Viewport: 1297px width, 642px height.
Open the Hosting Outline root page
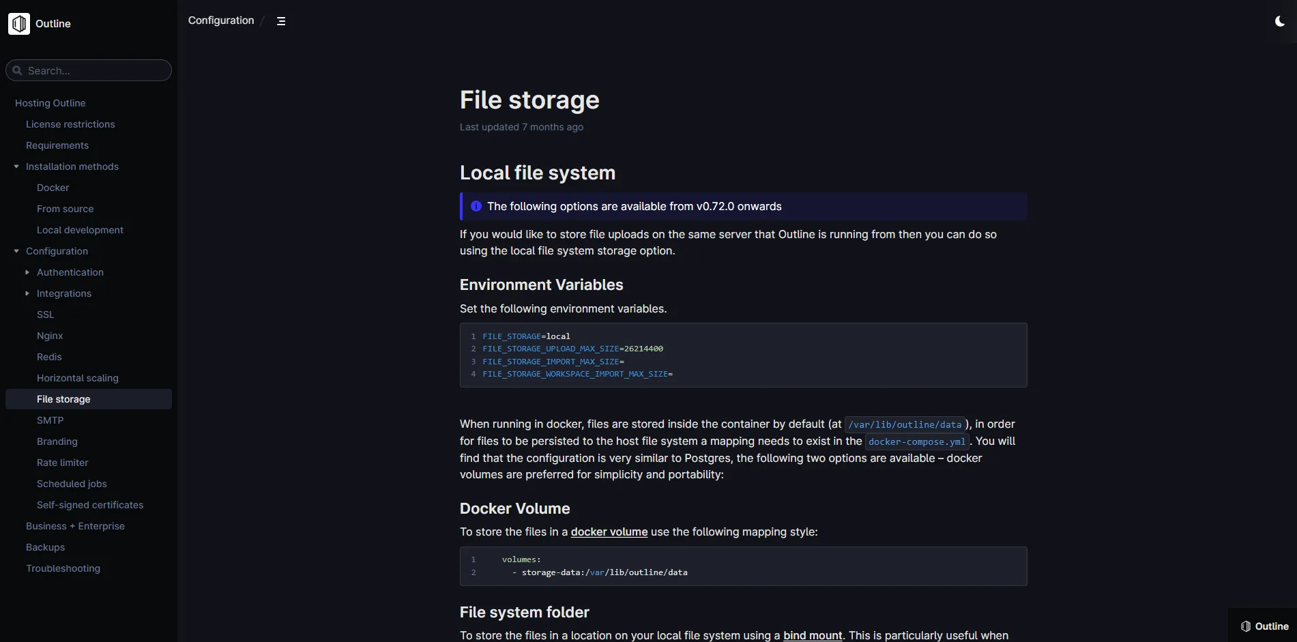click(x=50, y=103)
